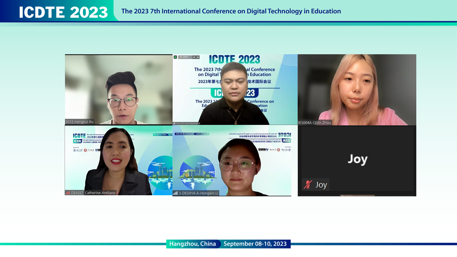The height and width of the screenshot is (257, 457).
Task: Click the '5015 Hengrui Xu' name label
Action: [x=79, y=122]
